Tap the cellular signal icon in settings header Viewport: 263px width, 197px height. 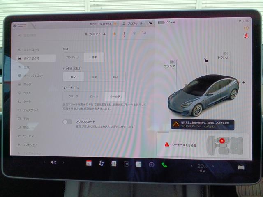143,33
